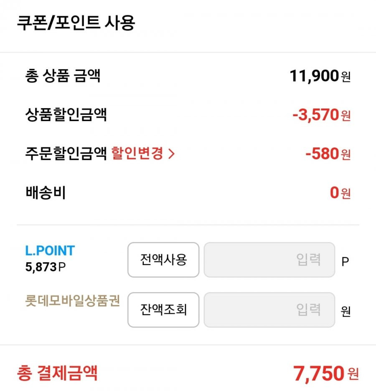Click the chevron arrow beside 할인변경

[171, 154]
